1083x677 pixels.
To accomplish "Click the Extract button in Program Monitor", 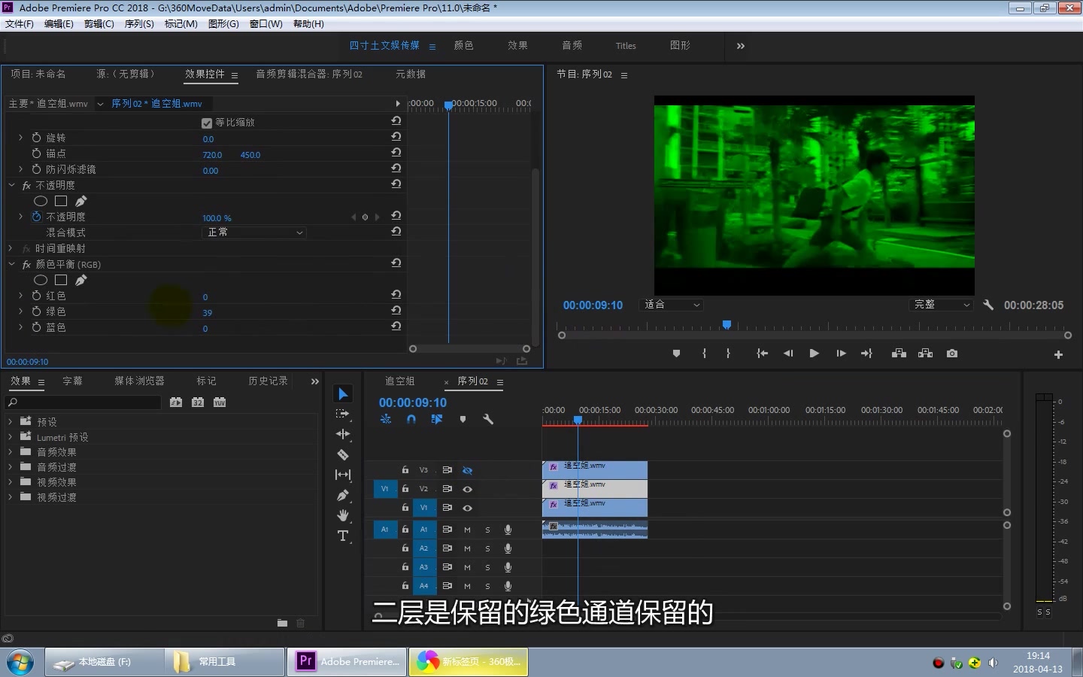I will tap(925, 354).
